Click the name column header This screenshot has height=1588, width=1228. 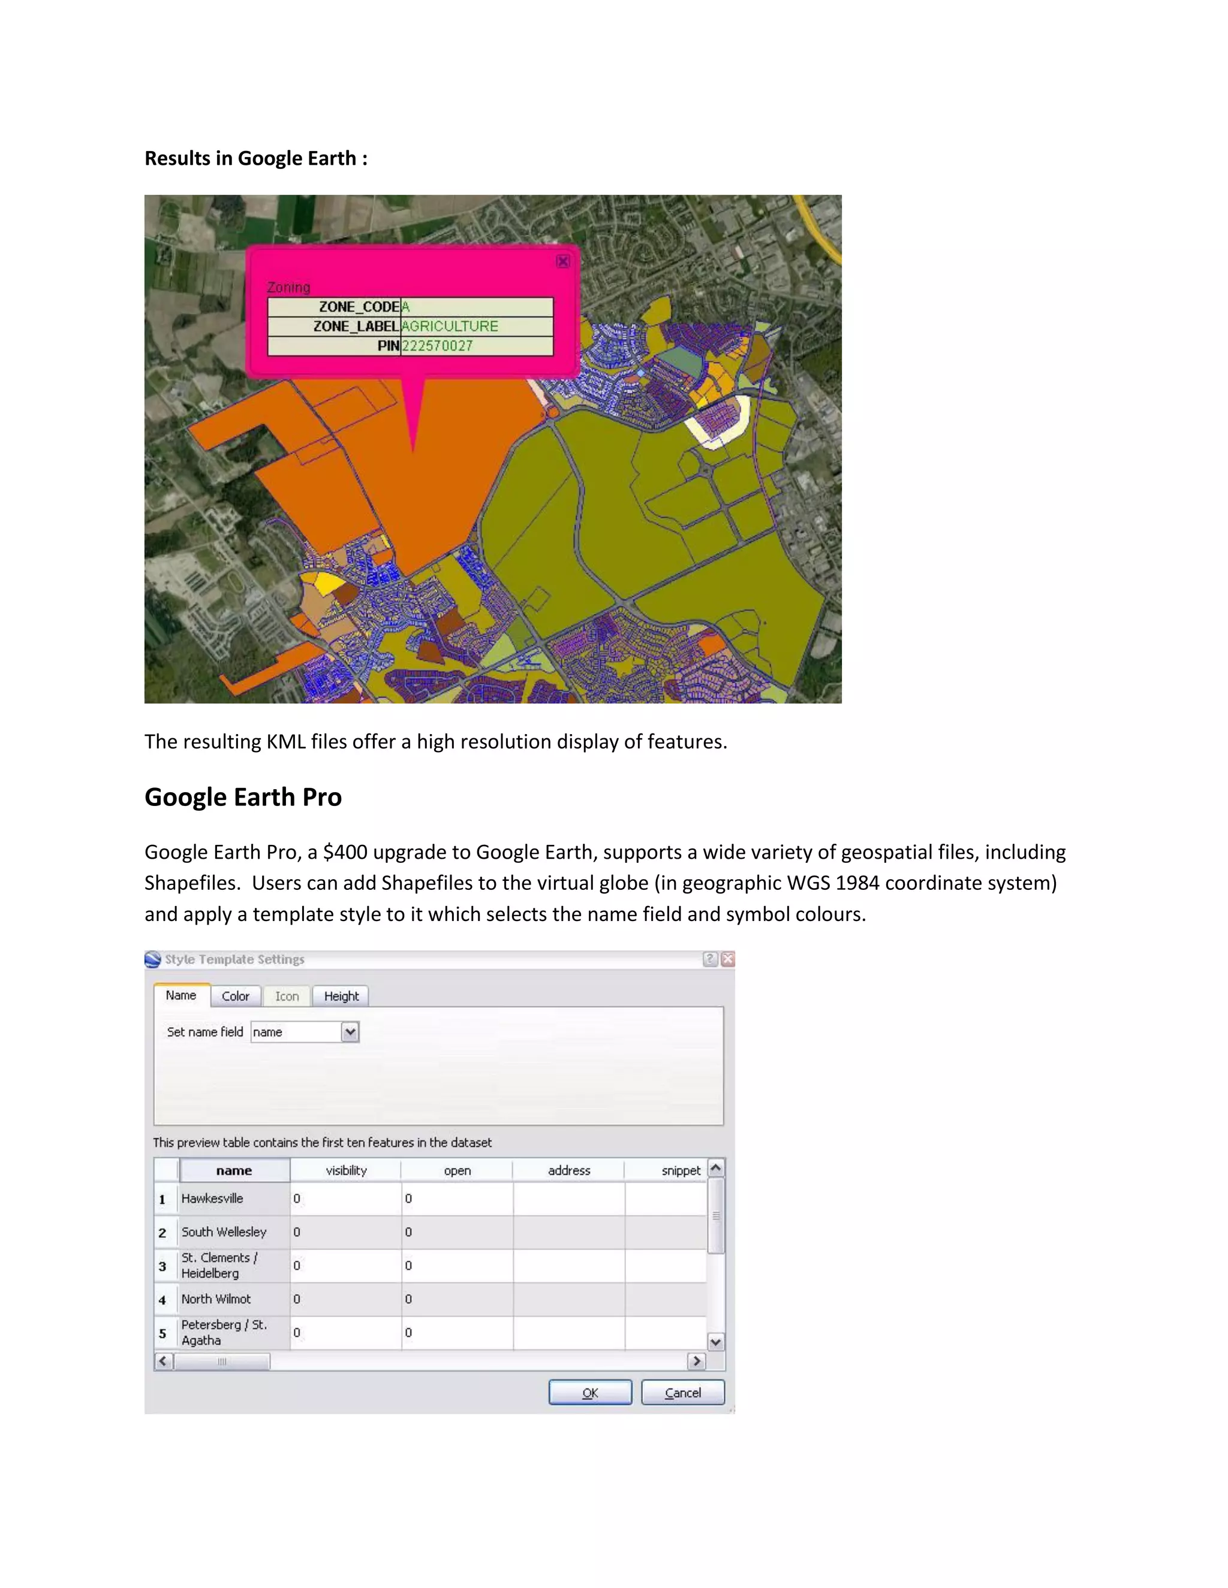234,1171
